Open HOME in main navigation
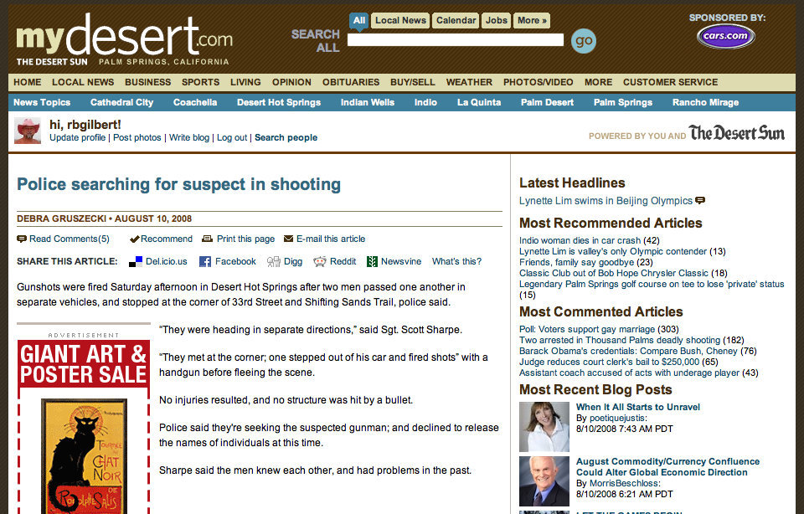The width and height of the screenshot is (804, 514). coord(27,82)
